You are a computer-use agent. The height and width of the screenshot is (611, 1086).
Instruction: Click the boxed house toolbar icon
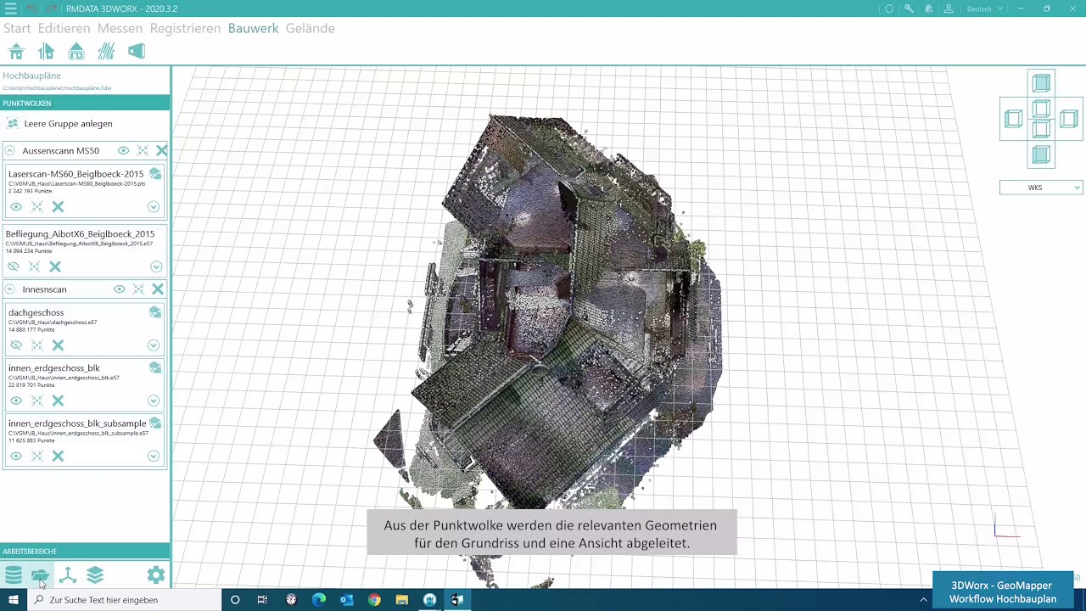point(76,52)
